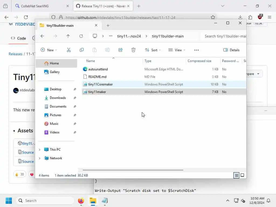Select the tiny11Coremaker script
The height and width of the screenshot is (207, 276).
(x=164, y=84)
